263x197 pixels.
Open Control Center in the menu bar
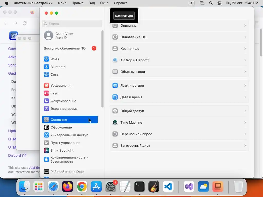[x=219, y=3]
